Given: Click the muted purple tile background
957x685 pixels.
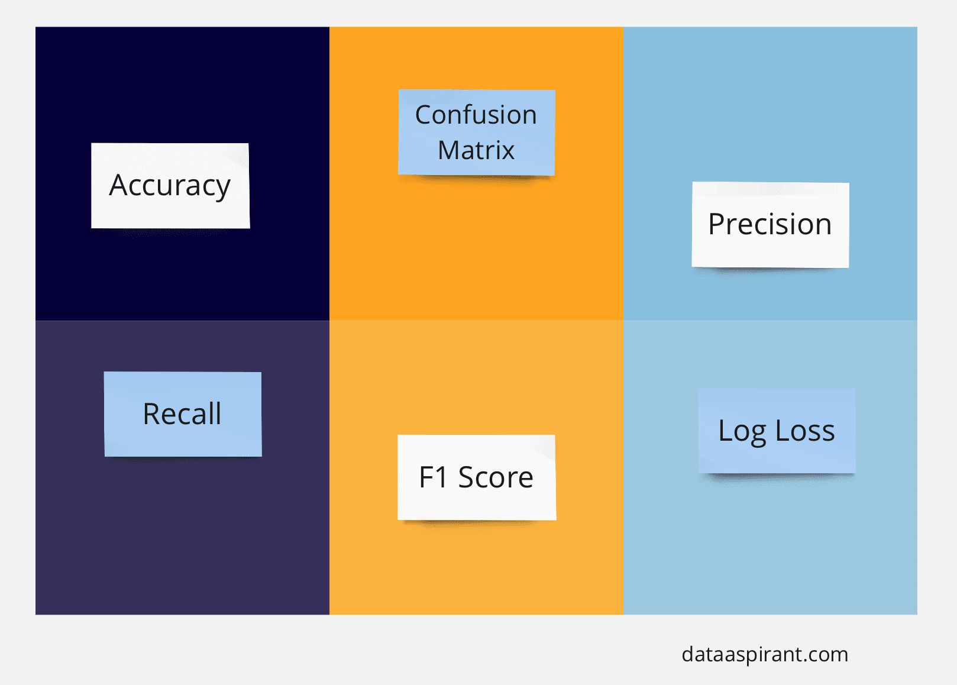Looking at the screenshot, I should (182, 532).
